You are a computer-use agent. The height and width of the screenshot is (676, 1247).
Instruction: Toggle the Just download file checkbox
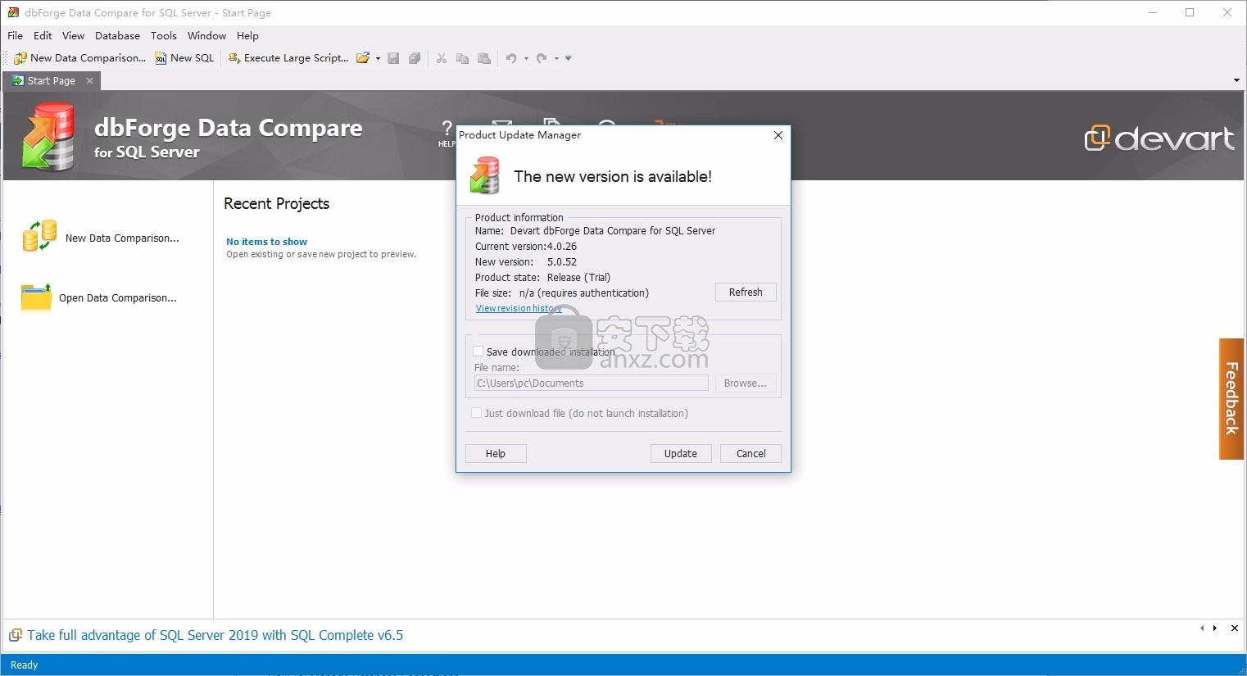(477, 413)
